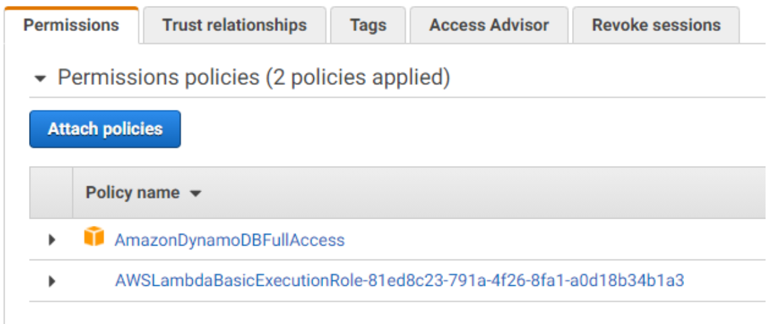Click blank space right of AWSLambdaBasicExecutionRole row
This screenshot has height=324, width=784.
tap(724, 281)
